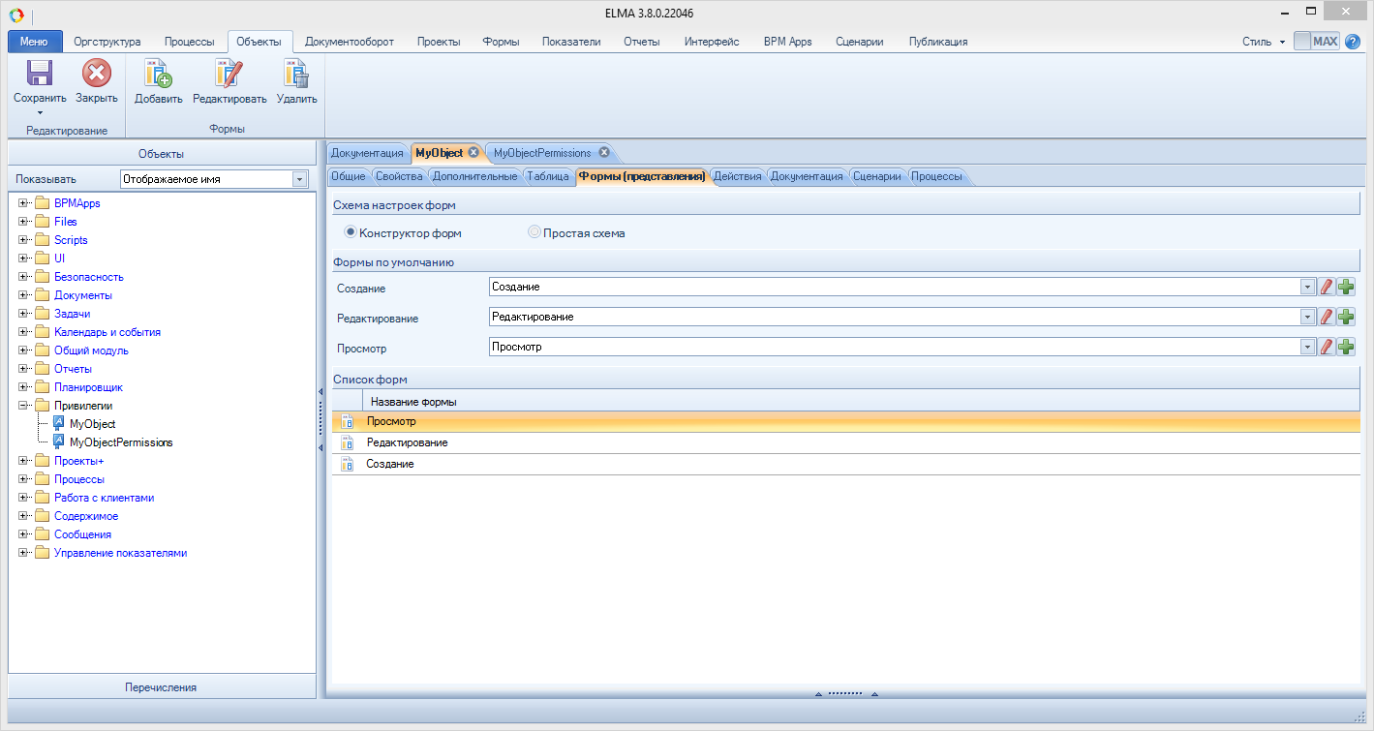Click the Delete form (Удалить) icon

pyautogui.click(x=296, y=74)
